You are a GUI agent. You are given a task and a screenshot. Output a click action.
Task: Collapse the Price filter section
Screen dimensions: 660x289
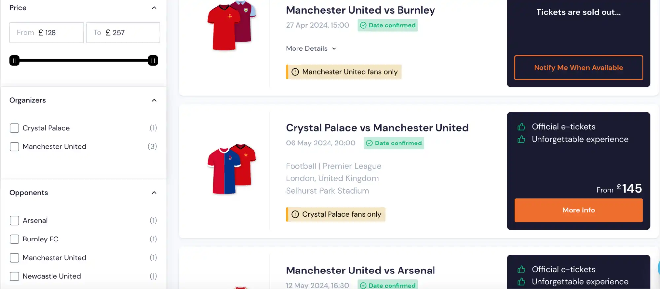[x=154, y=7]
